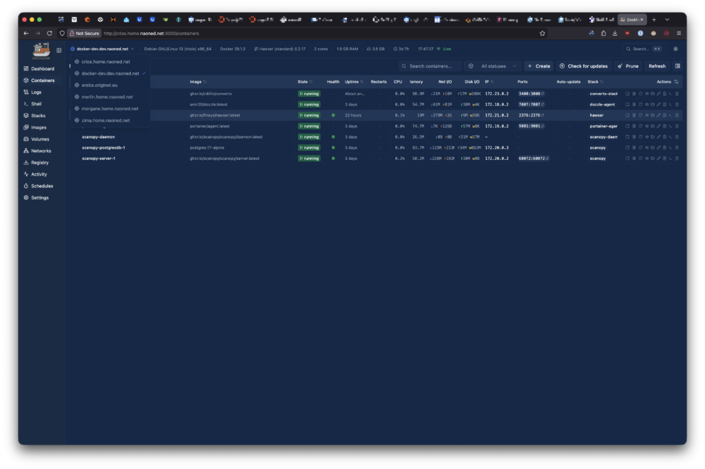Click the column settings icon beside Actions
Viewport: 705px width, 469px height.
click(x=677, y=81)
